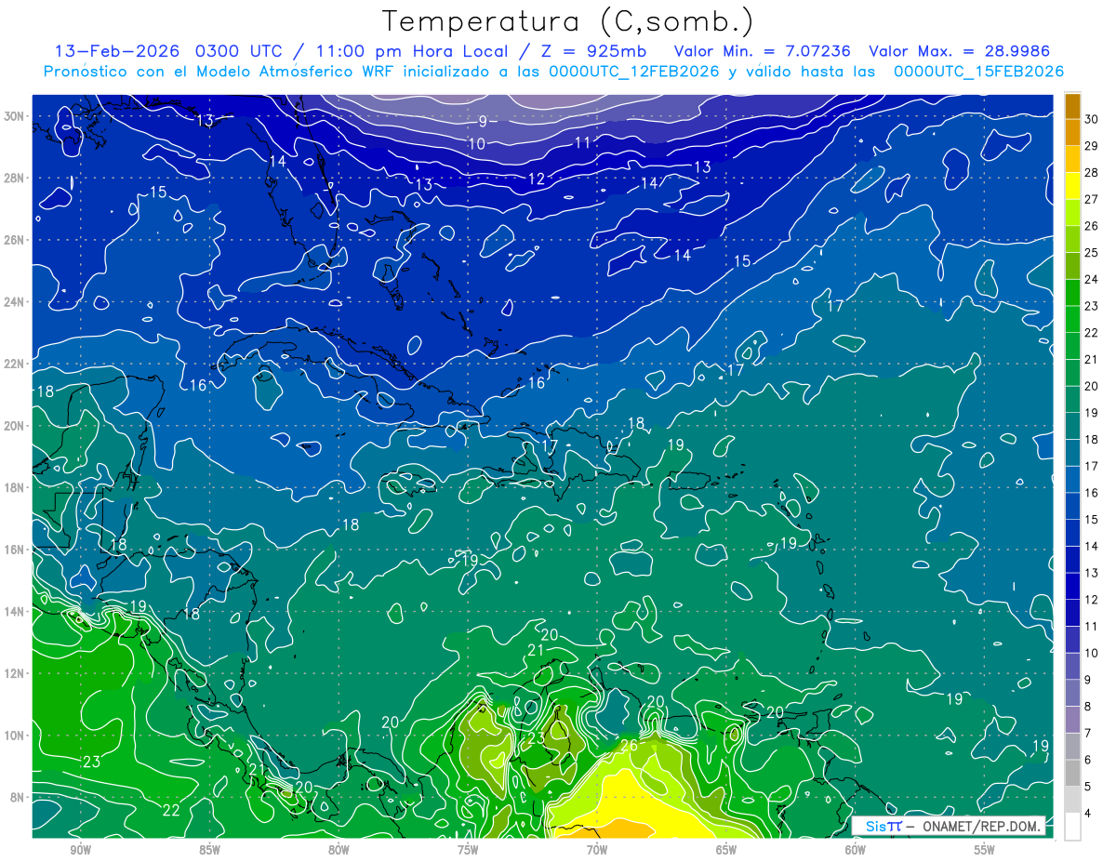Click the "26" contour label over Venezuela
The width and height of the screenshot is (1116, 862).
tap(629, 745)
